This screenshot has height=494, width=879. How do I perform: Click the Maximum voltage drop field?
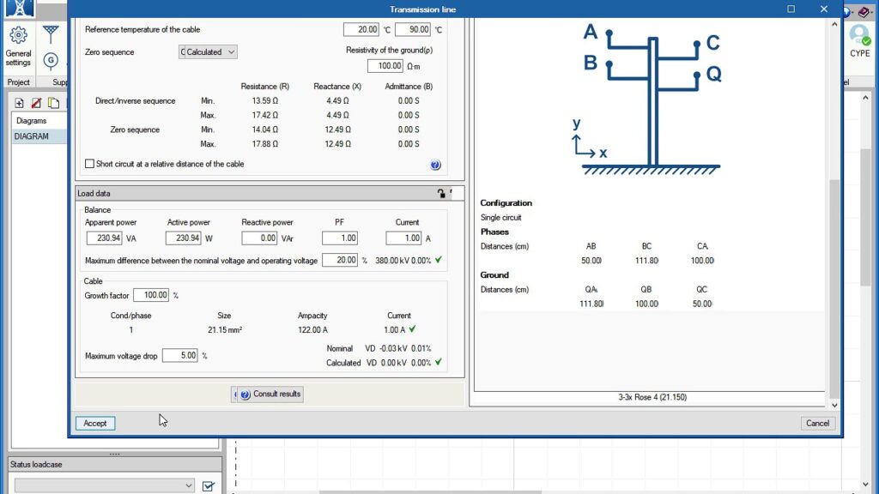point(179,355)
